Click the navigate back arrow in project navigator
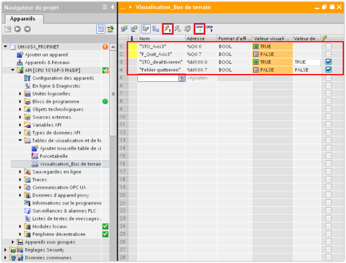This screenshot has width=346, height=263. (x=17, y=29)
